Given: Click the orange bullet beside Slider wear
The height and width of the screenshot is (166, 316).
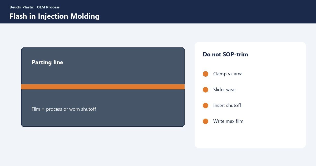Looking at the screenshot, I should (x=205, y=90).
